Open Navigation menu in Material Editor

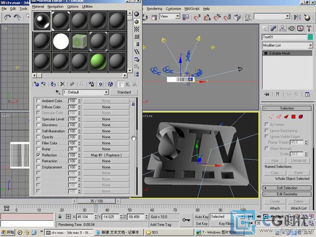click(x=55, y=7)
